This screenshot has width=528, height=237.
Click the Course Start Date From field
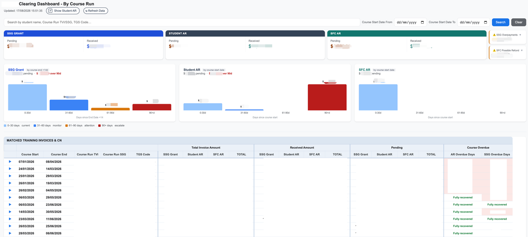pyautogui.click(x=410, y=22)
